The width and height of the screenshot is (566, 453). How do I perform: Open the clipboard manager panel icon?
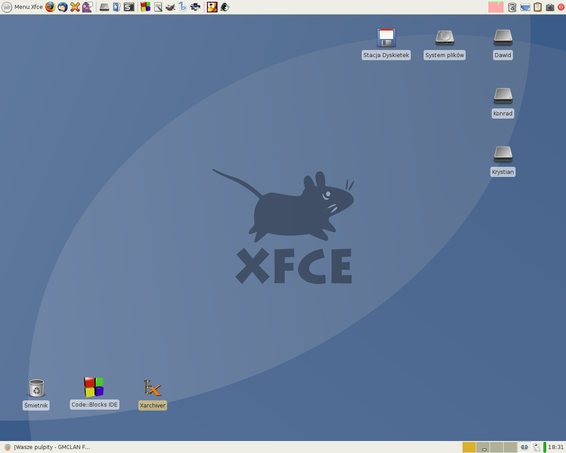pyautogui.click(x=538, y=7)
